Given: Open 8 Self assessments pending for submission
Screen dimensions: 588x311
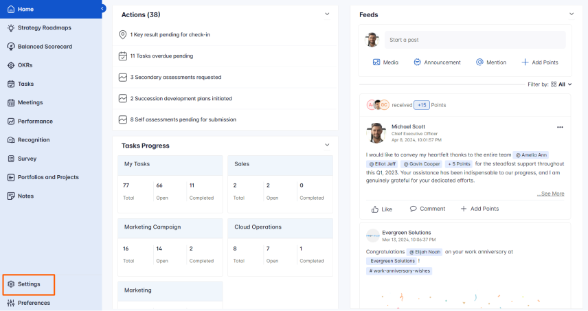Looking at the screenshot, I should tap(183, 119).
